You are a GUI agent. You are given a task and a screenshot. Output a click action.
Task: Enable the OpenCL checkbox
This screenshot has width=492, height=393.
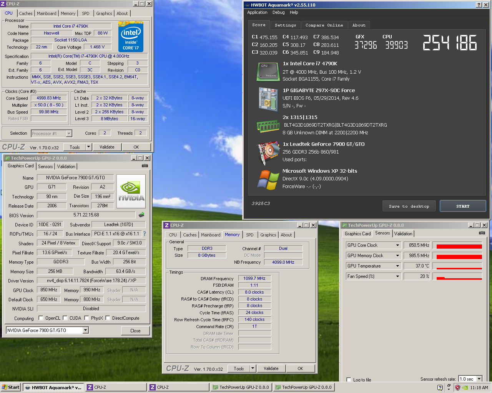41,318
